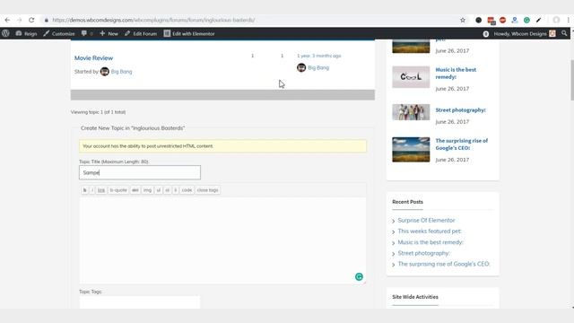
Task: Click the padlock site info icon
Action: (46, 20)
